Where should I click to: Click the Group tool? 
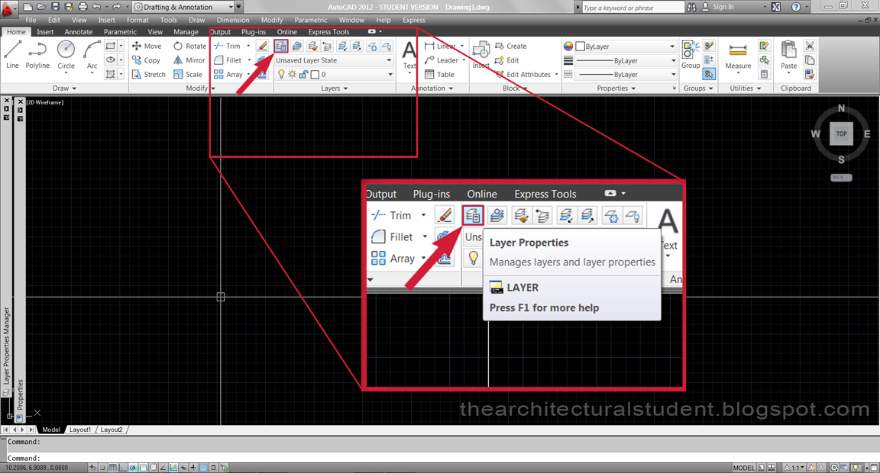click(691, 55)
